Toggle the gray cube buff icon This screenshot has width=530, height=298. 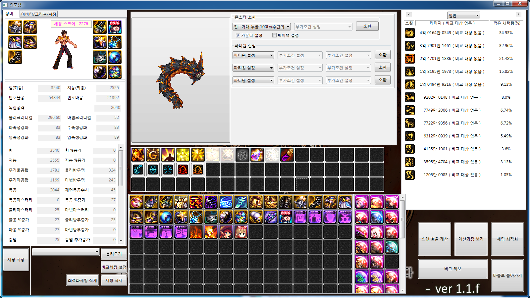[x=242, y=155]
